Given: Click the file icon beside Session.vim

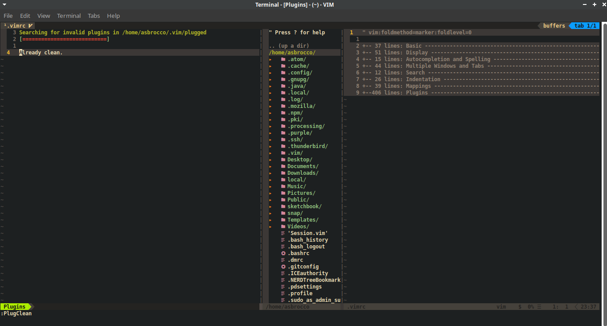Looking at the screenshot, I should pyautogui.click(x=283, y=233).
